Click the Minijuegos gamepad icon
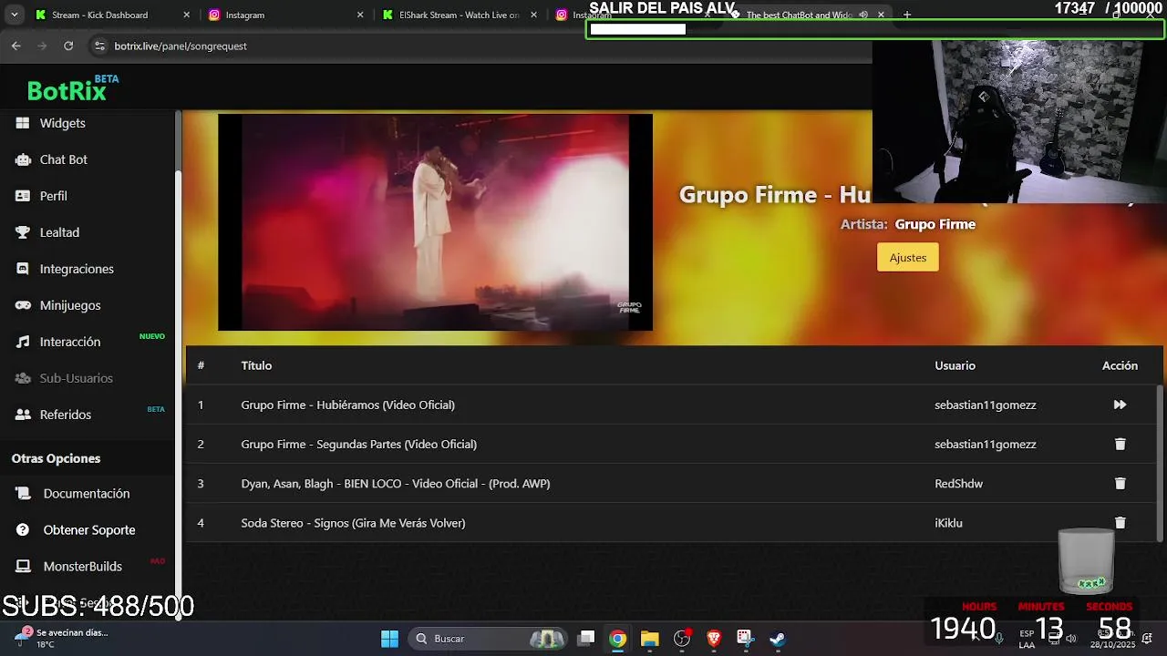Viewport: 1167px width, 656px height. (x=23, y=305)
